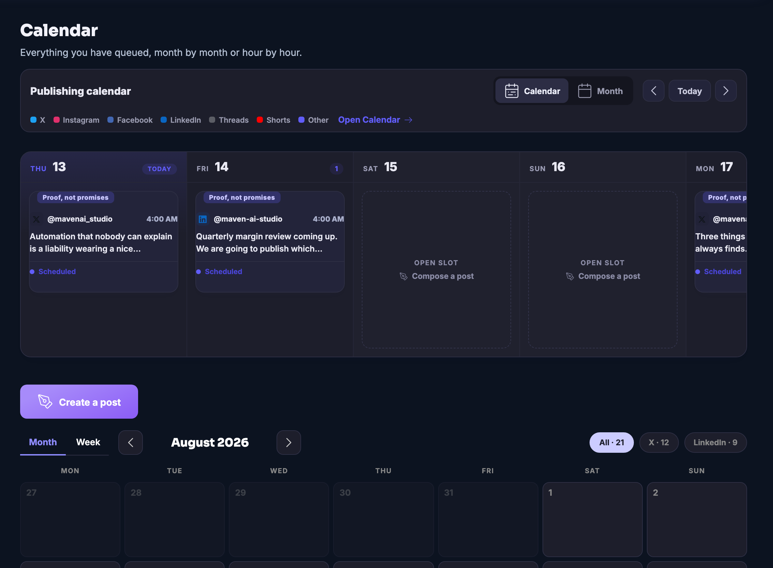Filter by LinkedIn · 9 posts
Screen dimensions: 773x568
716,443
